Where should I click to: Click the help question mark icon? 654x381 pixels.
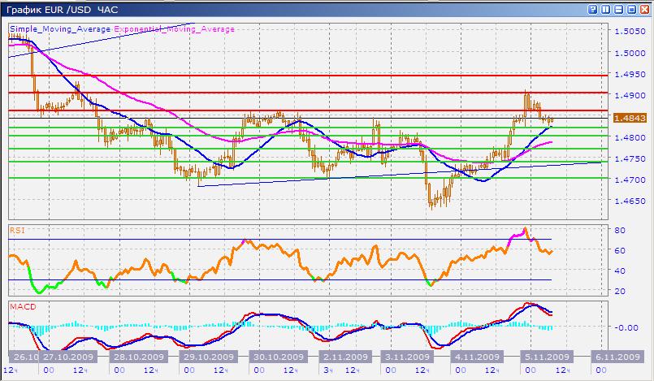pyautogui.click(x=592, y=9)
